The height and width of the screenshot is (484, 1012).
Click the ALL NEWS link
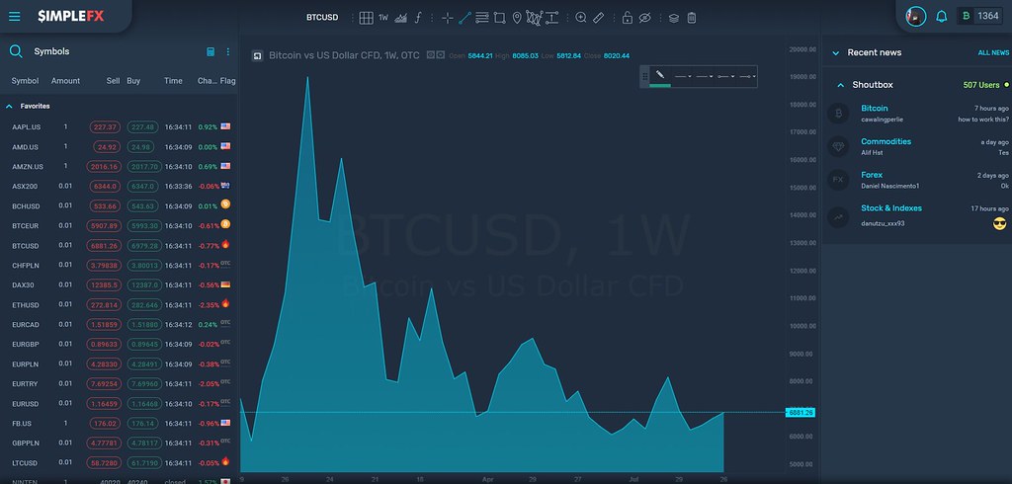tap(993, 53)
